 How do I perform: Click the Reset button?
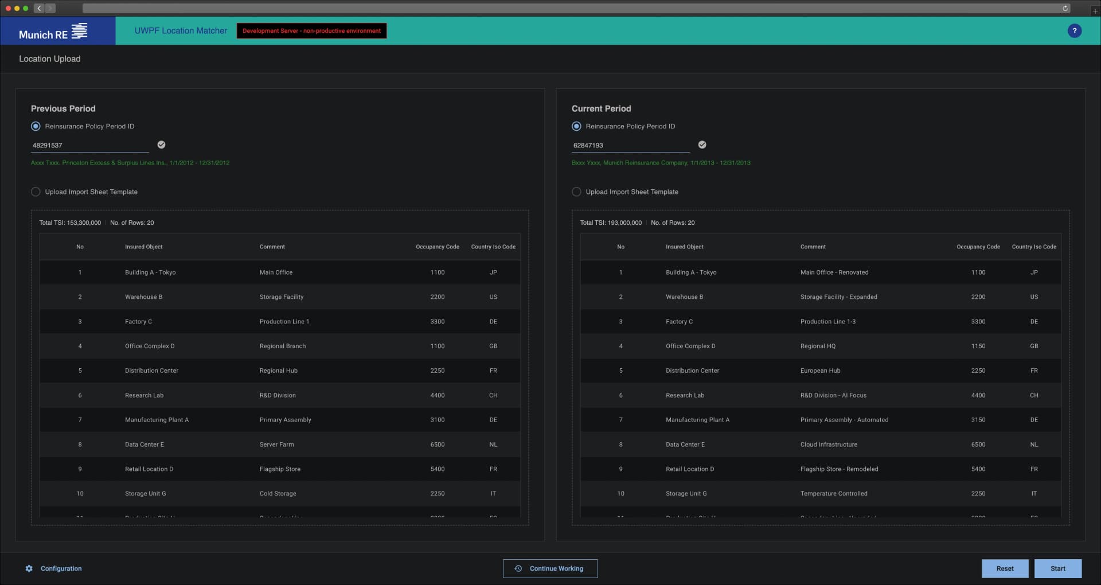coord(1005,568)
